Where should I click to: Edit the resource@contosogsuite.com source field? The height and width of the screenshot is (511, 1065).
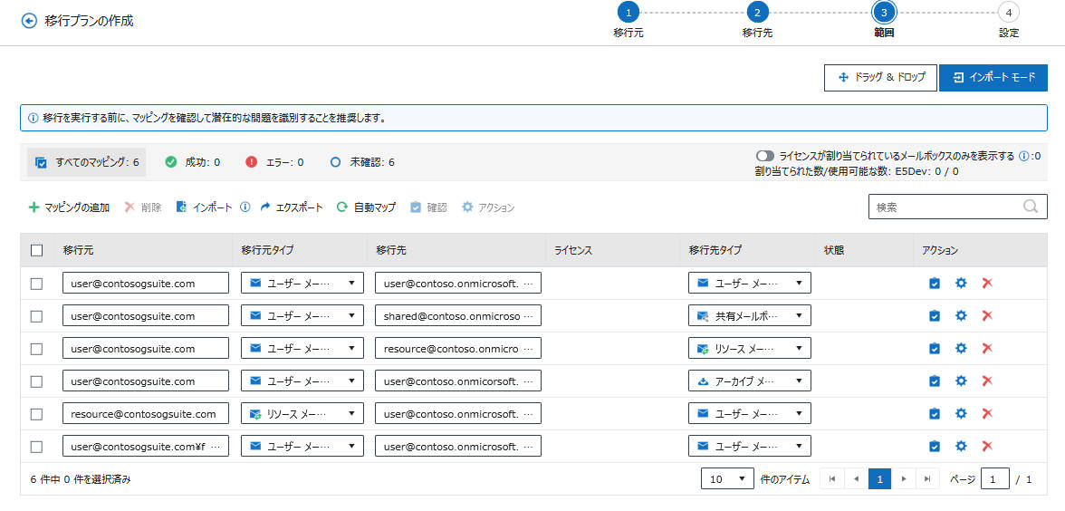pyautogui.click(x=145, y=413)
